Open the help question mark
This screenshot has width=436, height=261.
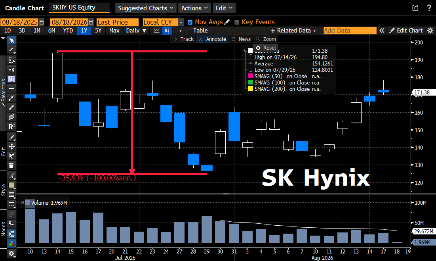[x=429, y=8]
